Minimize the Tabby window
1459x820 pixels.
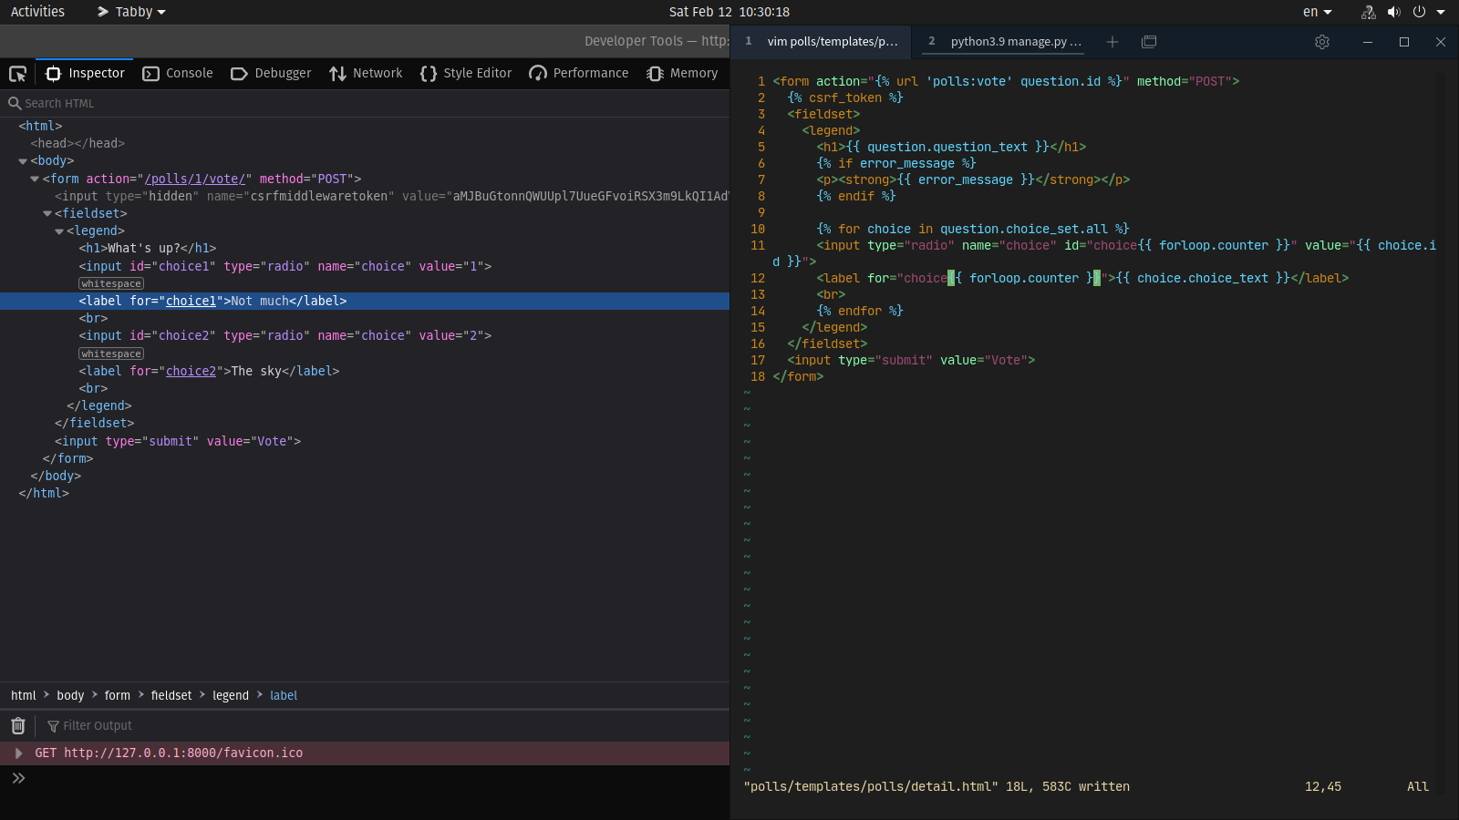click(1368, 42)
